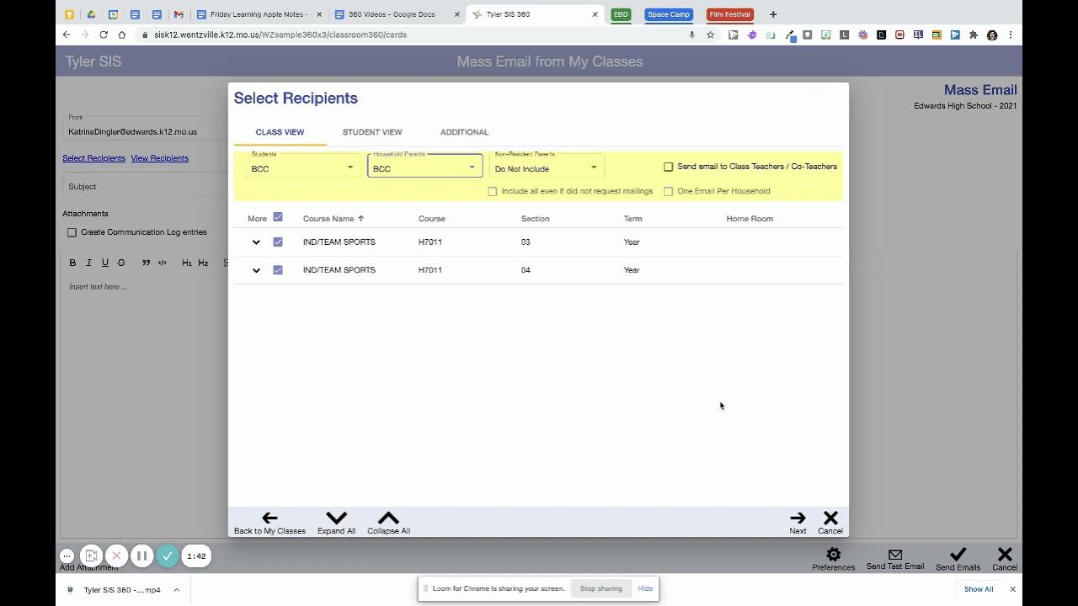This screenshot has width=1078, height=606.
Task: Discard Loom recording with X button
Action: click(117, 555)
